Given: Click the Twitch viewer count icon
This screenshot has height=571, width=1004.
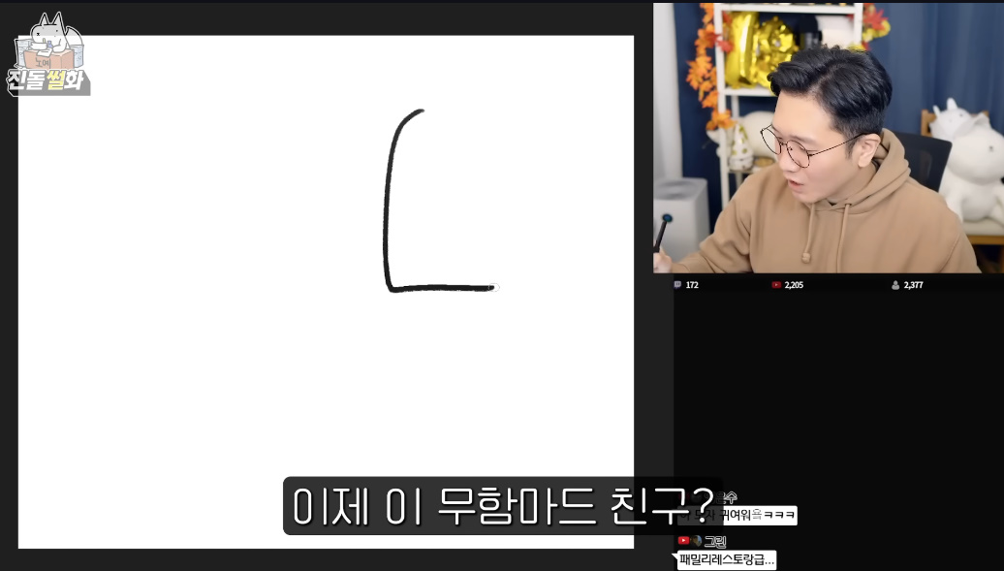Looking at the screenshot, I should (x=677, y=285).
